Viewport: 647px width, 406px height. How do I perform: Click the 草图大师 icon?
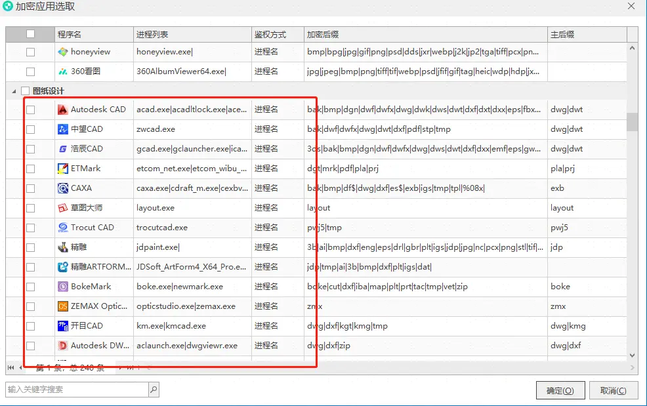(x=63, y=208)
